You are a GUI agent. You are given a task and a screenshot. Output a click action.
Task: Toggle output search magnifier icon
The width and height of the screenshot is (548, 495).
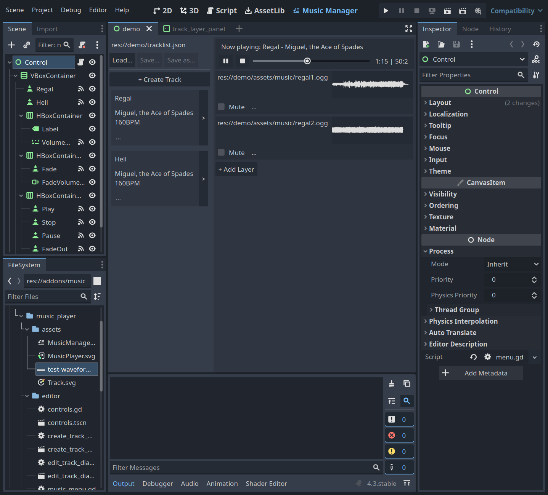pyautogui.click(x=407, y=401)
